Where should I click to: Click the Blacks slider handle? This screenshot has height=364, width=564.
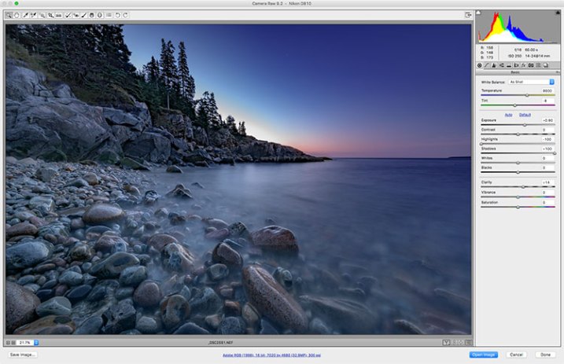(x=518, y=172)
